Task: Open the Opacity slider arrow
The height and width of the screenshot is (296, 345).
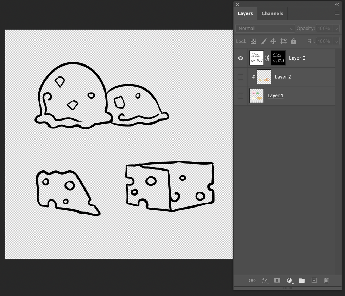Action: [x=336, y=29]
